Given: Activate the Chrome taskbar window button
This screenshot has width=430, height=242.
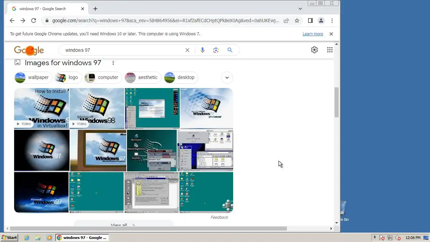Looking at the screenshot, I should coord(82,238).
